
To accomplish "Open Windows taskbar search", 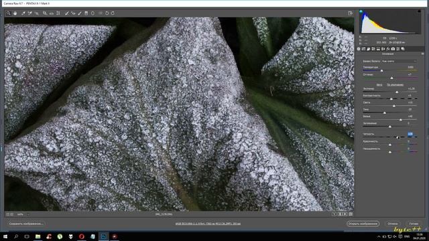I will (x=16, y=236).
